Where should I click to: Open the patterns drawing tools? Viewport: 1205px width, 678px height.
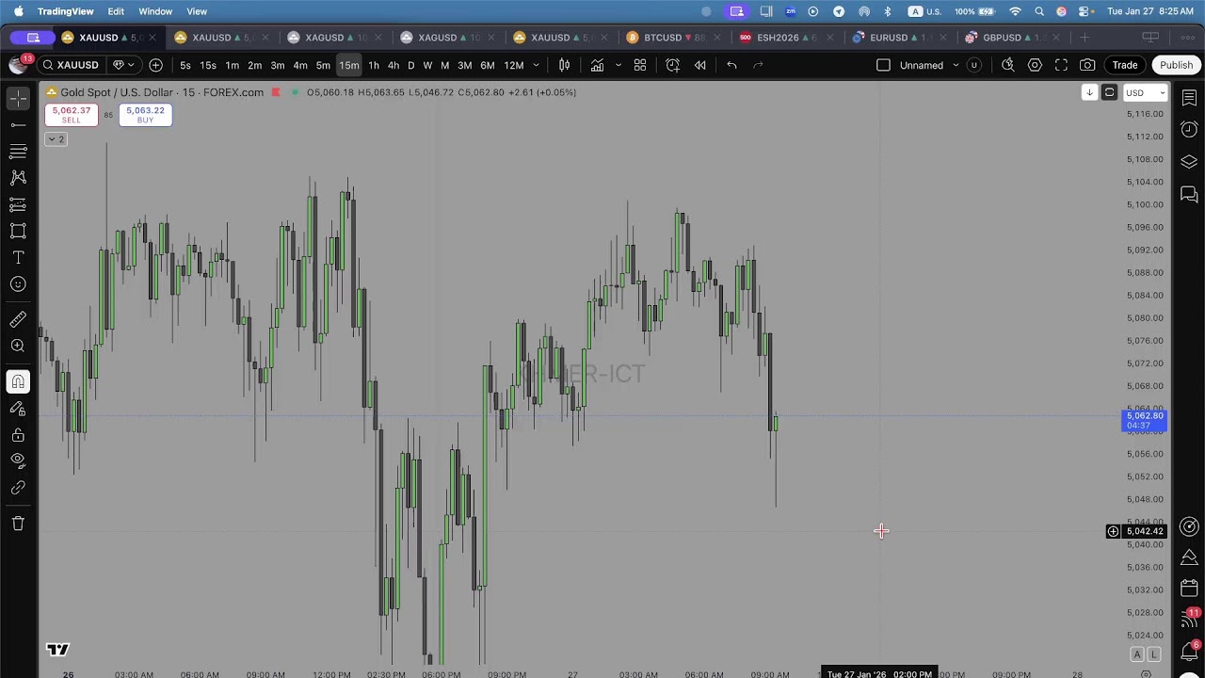point(18,177)
